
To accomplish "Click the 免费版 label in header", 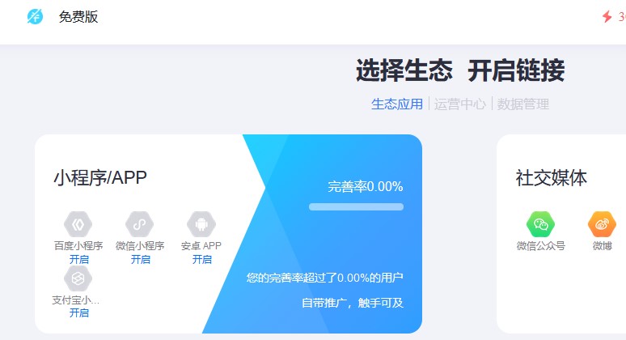I will point(78,16).
